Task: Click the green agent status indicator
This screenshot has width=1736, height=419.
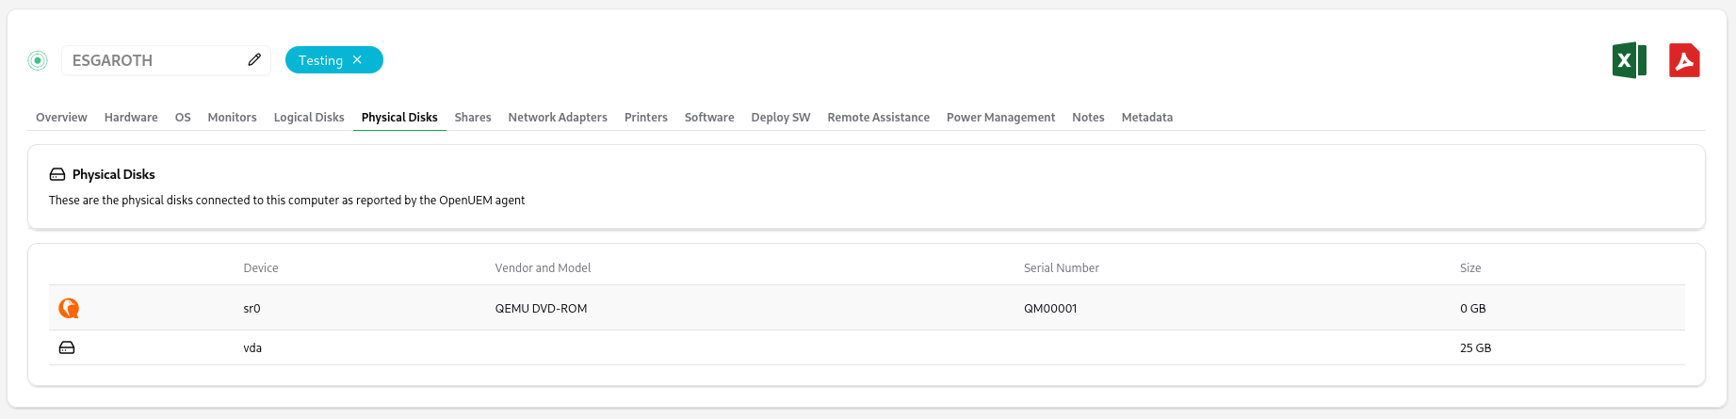Action: tap(38, 60)
